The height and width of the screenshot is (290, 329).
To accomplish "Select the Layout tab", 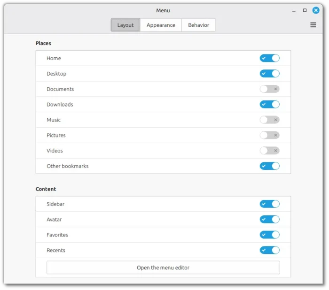I will (x=125, y=25).
